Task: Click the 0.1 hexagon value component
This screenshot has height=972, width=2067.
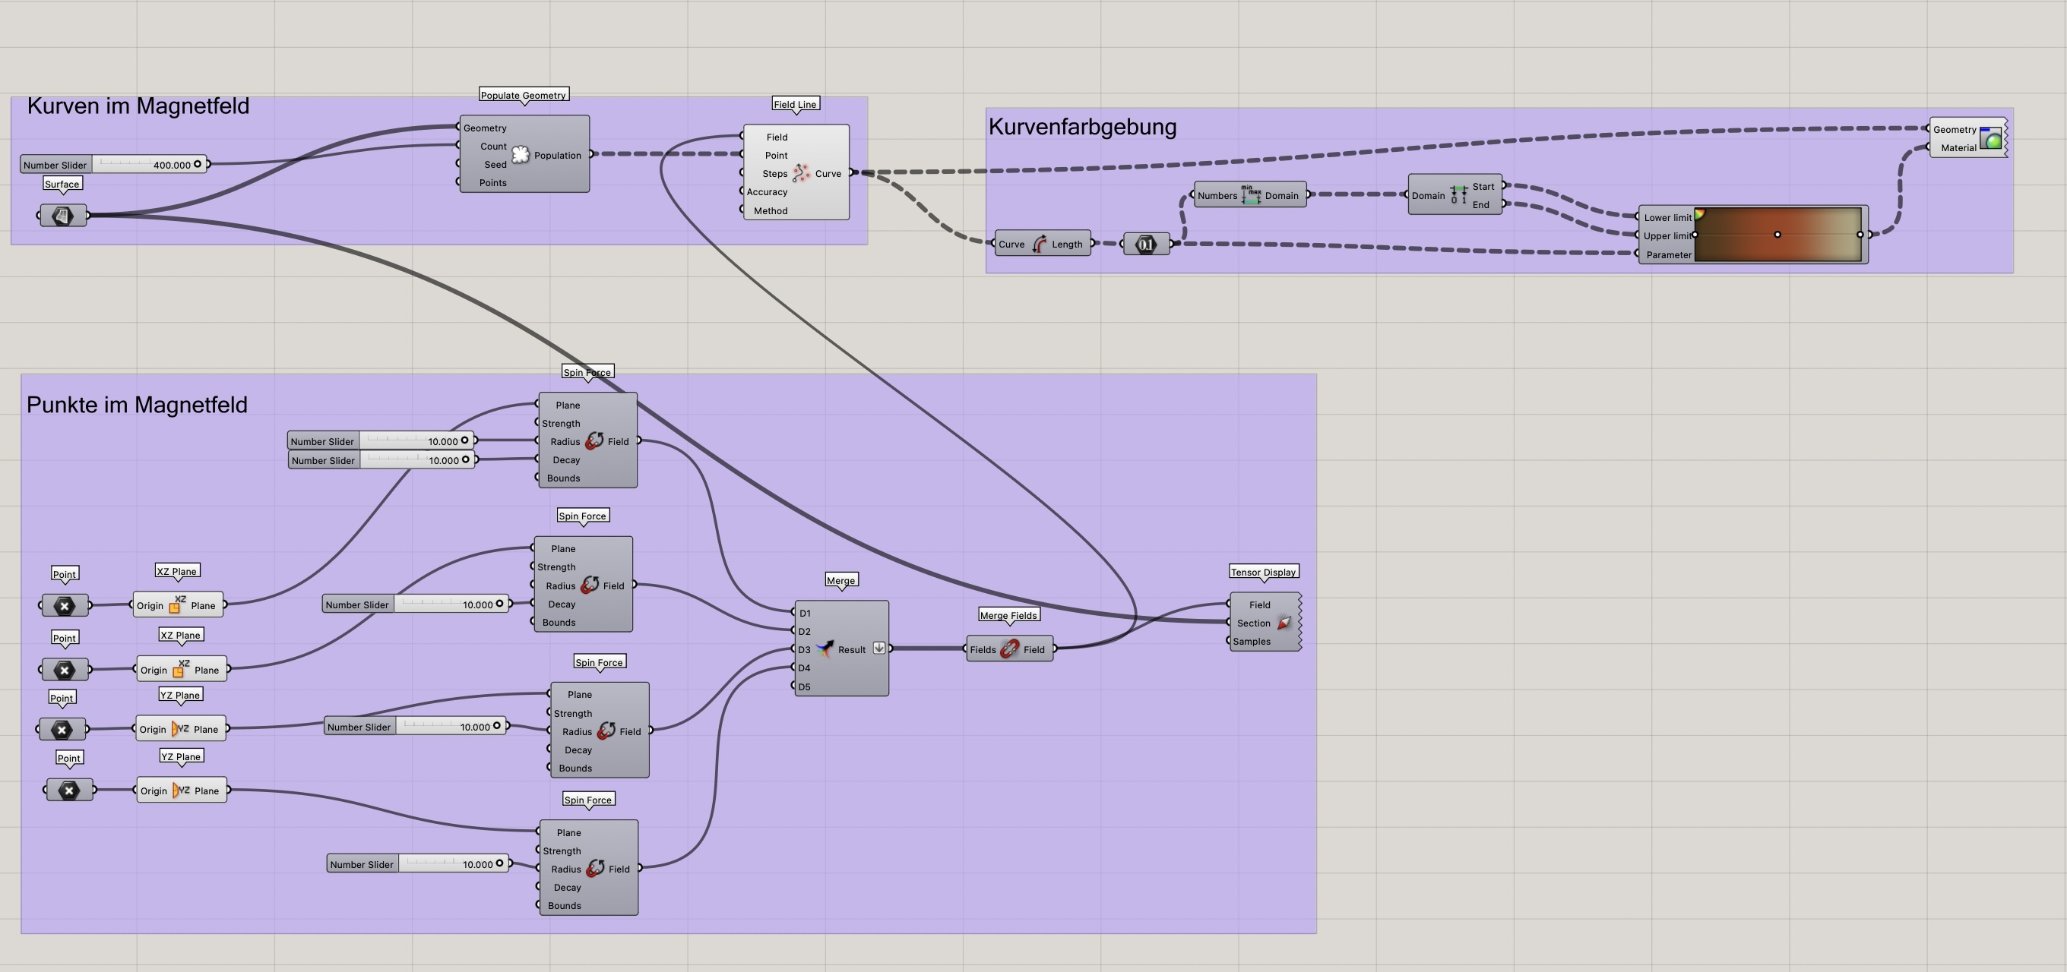Action: pos(1146,244)
